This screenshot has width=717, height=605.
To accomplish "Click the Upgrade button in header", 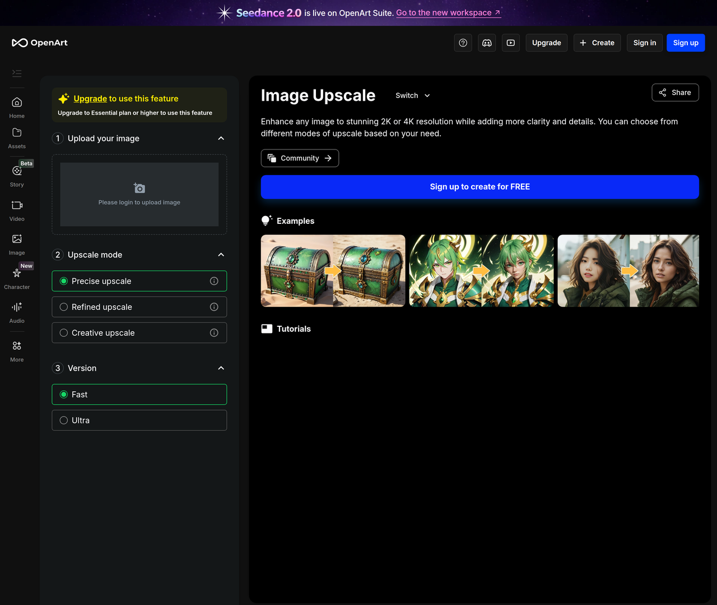I will 547,43.
